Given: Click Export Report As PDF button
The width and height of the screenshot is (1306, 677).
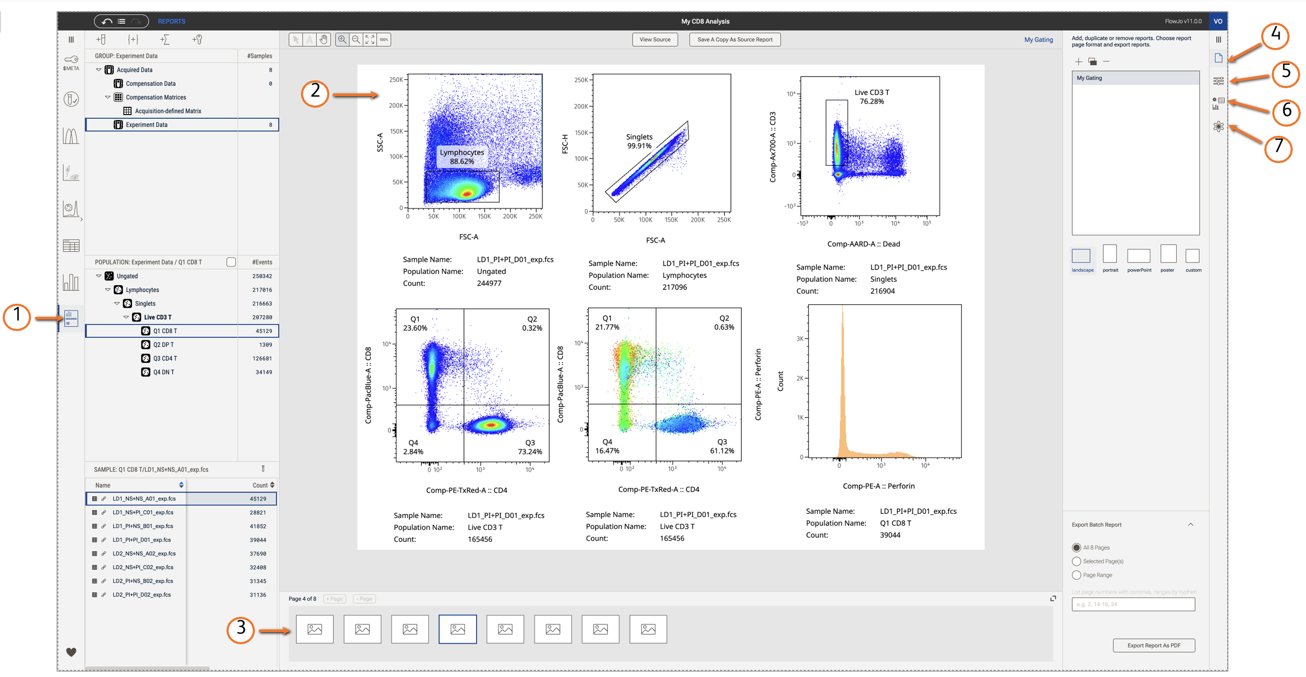Looking at the screenshot, I should point(1153,645).
